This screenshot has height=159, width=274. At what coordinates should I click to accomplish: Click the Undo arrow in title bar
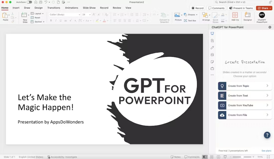coord(46,2)
